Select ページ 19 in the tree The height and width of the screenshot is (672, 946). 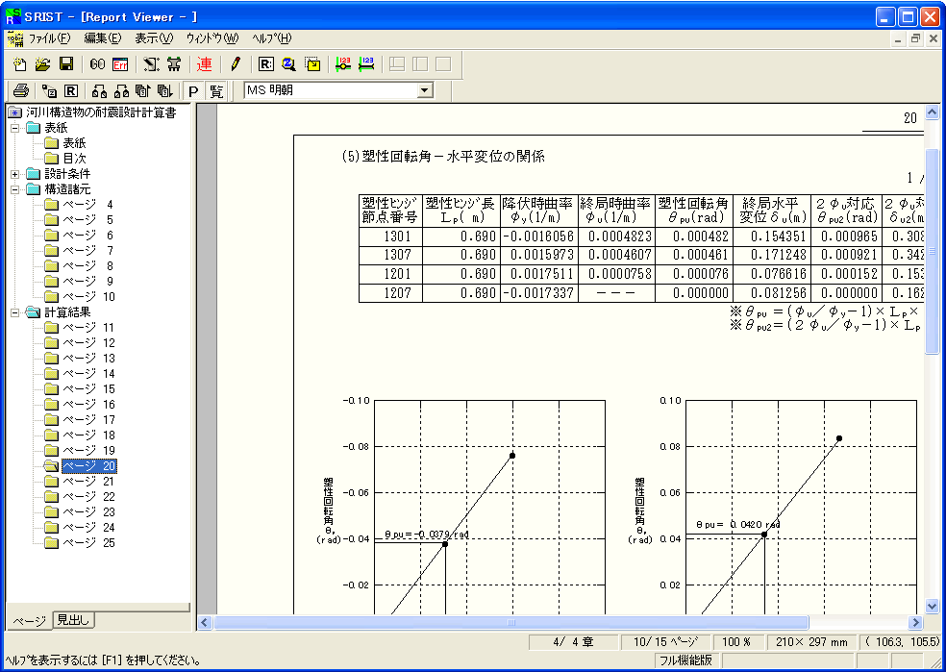click(x=88, y=451)
